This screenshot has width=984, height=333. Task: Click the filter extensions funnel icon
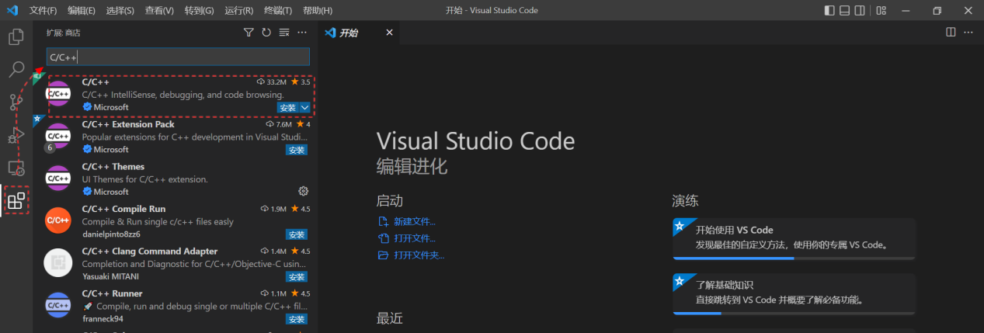[x=249, y=33]
